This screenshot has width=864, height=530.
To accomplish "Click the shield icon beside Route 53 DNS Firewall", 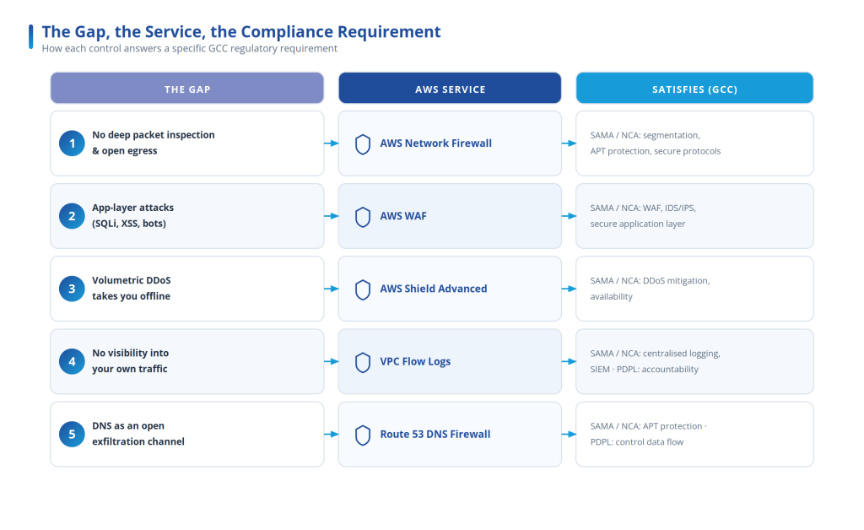I will click(363, 435).
